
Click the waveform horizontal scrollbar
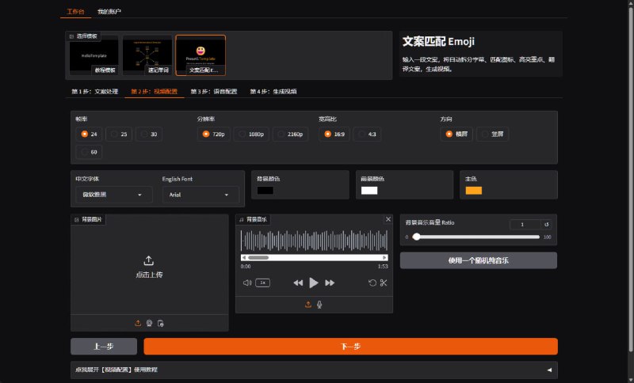[x=314, y=257]
